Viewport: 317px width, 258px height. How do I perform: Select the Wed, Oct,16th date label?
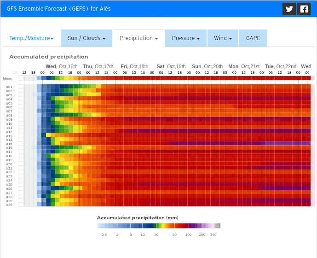pos(62,66)
